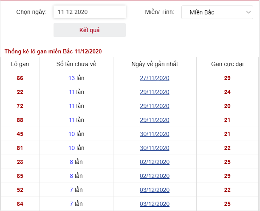Screen dimensions: 260x211
Task: Click the 13 lần count cell
Action: tap(76, 78)
